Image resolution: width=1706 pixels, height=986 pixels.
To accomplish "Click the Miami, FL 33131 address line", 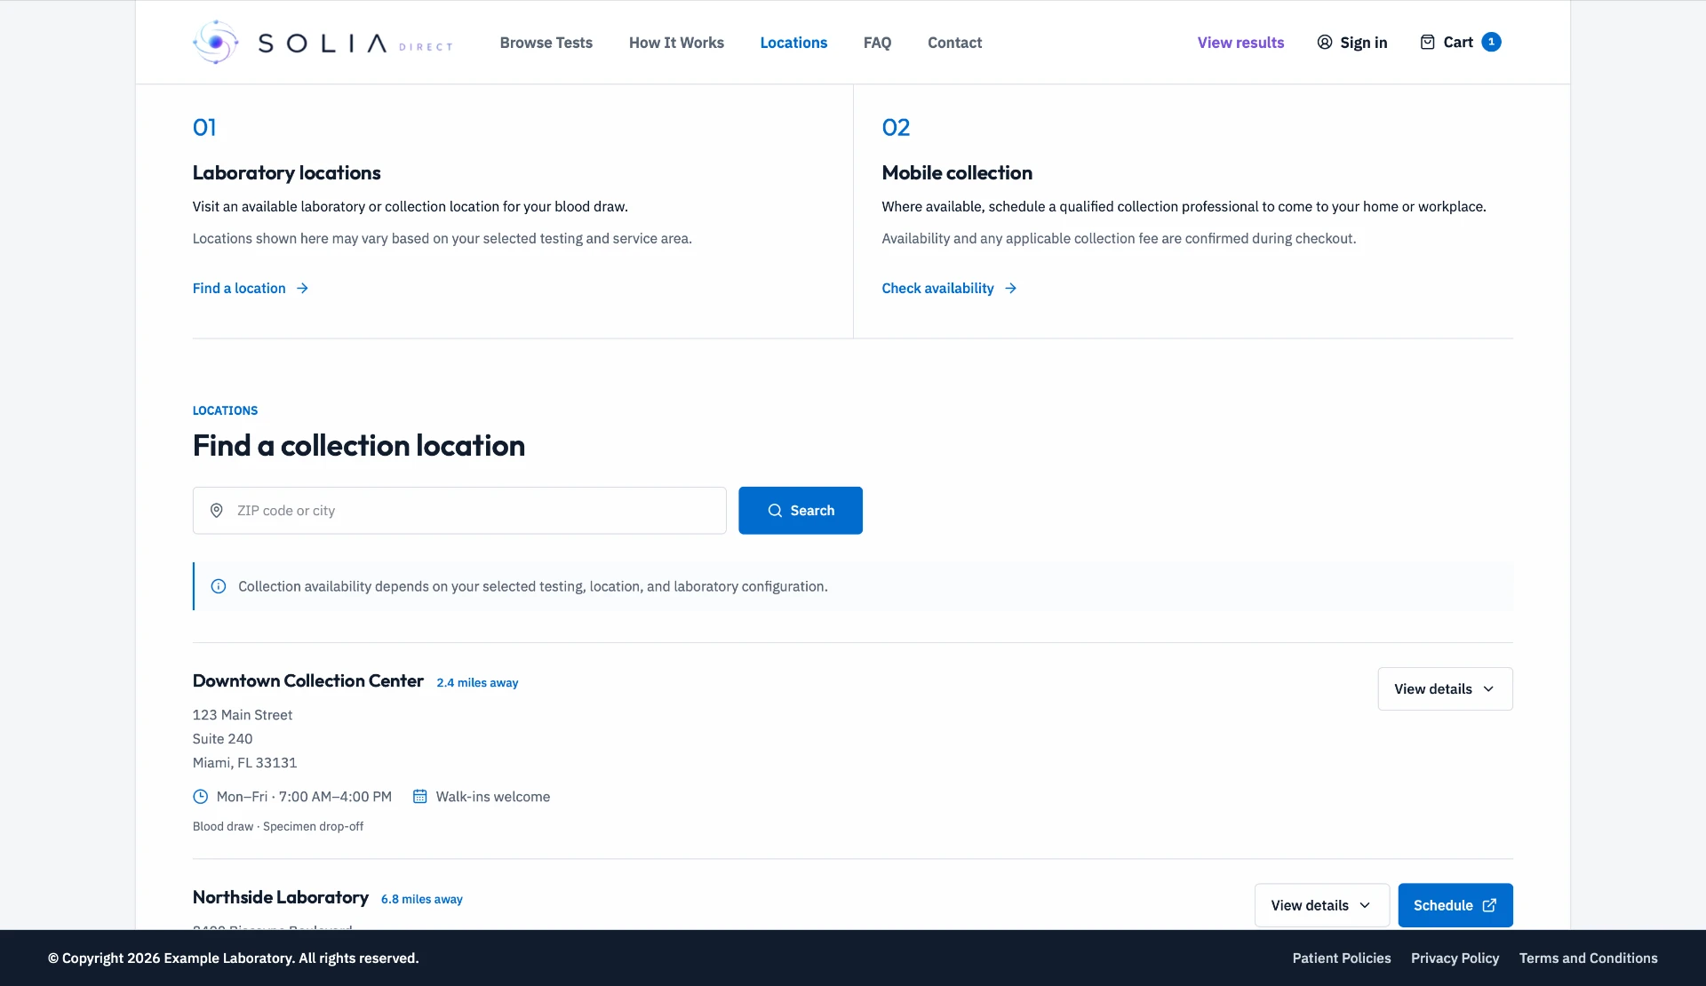I will click(x=244, y=763).
